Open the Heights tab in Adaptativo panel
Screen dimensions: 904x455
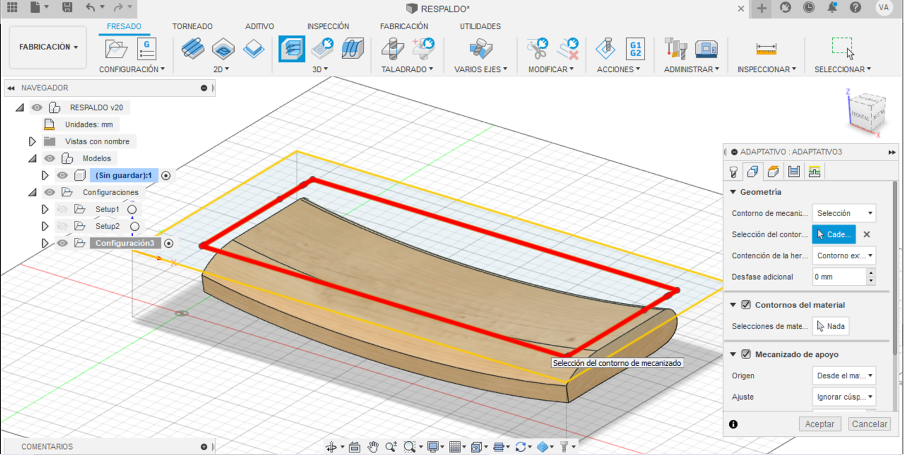click(773, 172)
